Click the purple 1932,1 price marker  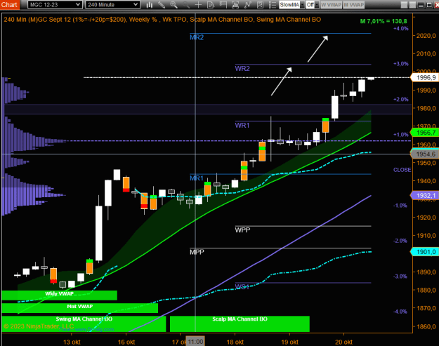click(425, 195)
